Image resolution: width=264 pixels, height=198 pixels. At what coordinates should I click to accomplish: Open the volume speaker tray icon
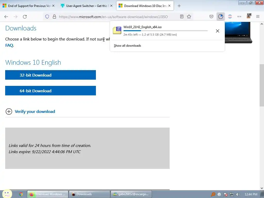point(238,194)
